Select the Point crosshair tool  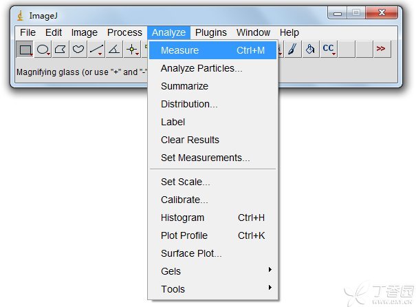click(x=132, y=49)
